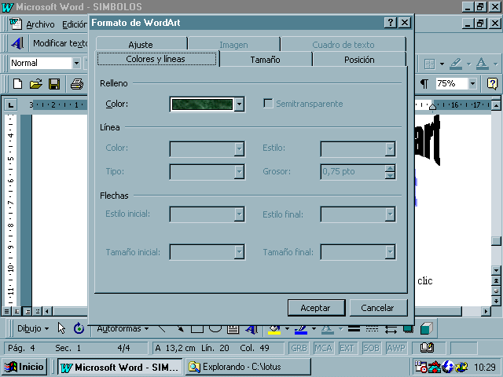
Task: Toggle GRB recording indicator in status bar
Action: point(299,348)
